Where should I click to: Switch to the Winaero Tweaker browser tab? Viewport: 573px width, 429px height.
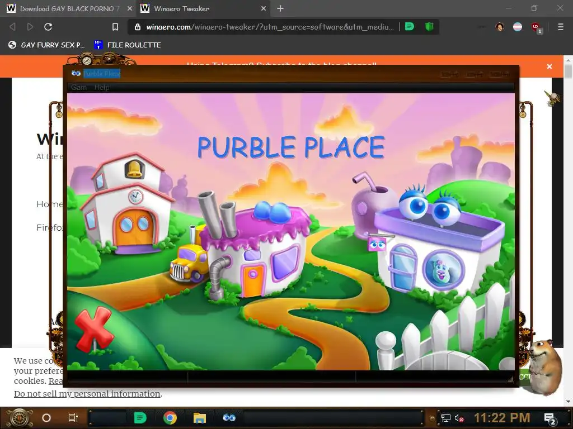point(204,8)
